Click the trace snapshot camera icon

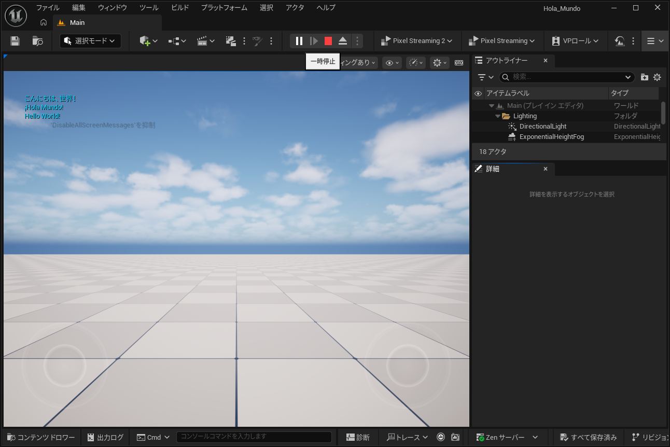point(455,437)
